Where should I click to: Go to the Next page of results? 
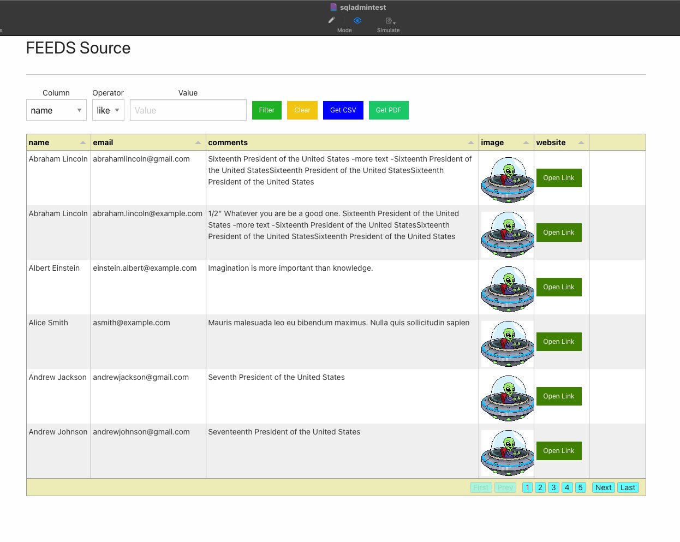pos(603,487)
